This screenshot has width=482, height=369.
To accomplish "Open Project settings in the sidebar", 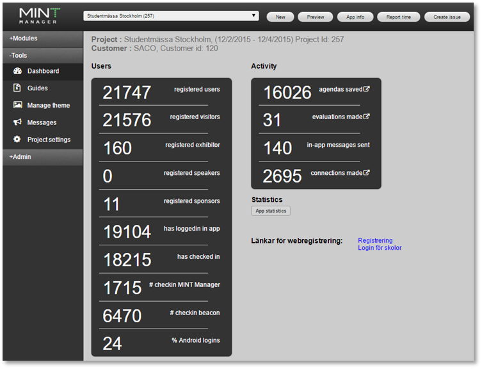I will pos(43,140).
